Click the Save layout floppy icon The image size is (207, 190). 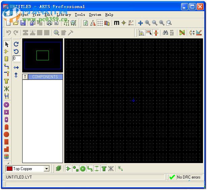click(x=23, y=23)
